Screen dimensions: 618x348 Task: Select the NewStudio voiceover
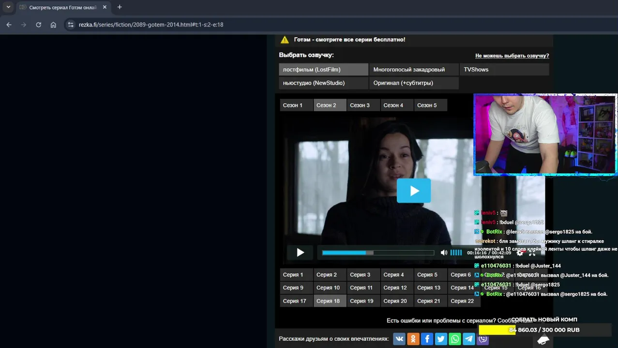[x=323, y=83]
